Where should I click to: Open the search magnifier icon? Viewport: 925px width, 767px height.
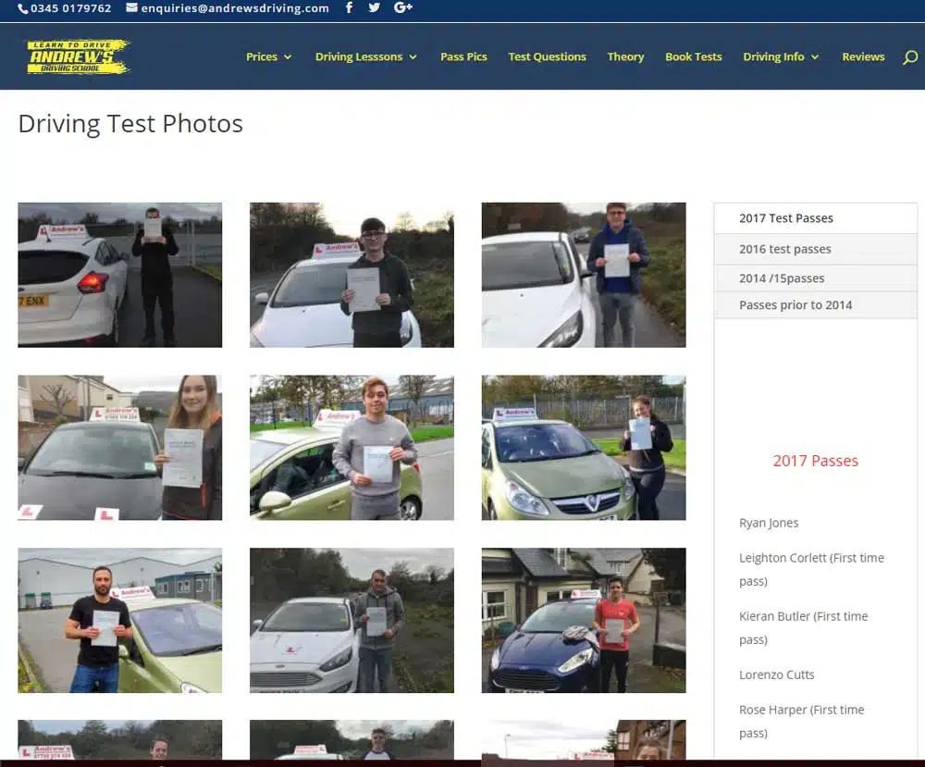(910, 57)
